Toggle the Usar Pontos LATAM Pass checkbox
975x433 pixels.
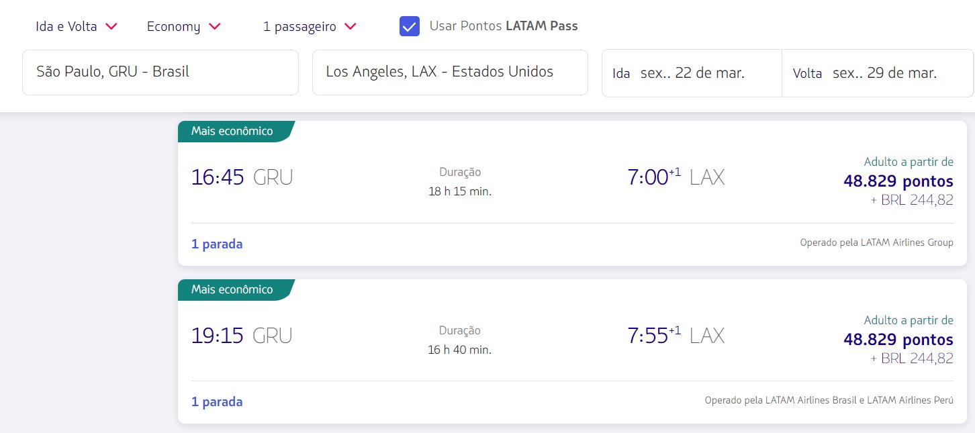tap(410, 26)
